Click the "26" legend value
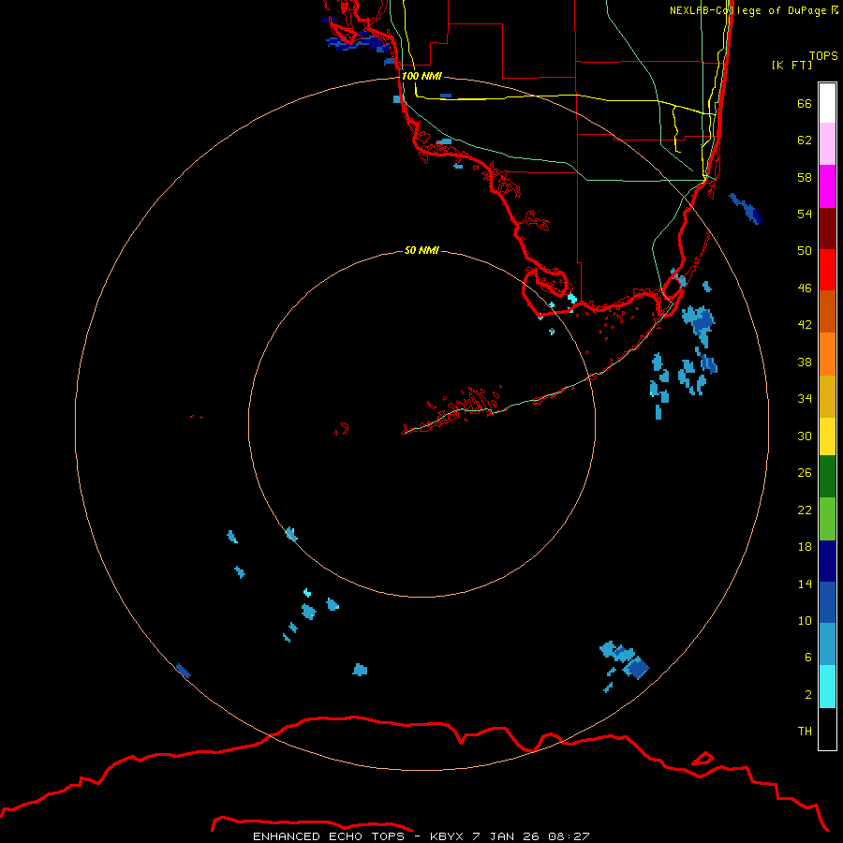The height and width of the screenshot is (843, 843). pyautogui.click(x=805, y=473)
